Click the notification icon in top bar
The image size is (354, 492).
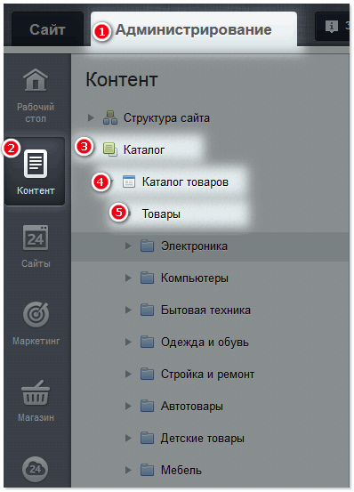tap(332, 27)
